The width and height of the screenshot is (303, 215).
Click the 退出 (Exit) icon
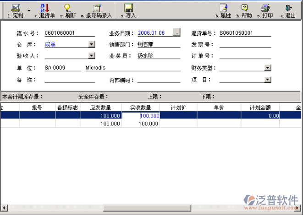point(288,8)
